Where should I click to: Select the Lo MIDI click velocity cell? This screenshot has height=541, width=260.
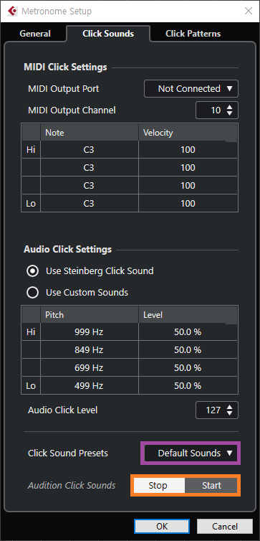(188, 204)
